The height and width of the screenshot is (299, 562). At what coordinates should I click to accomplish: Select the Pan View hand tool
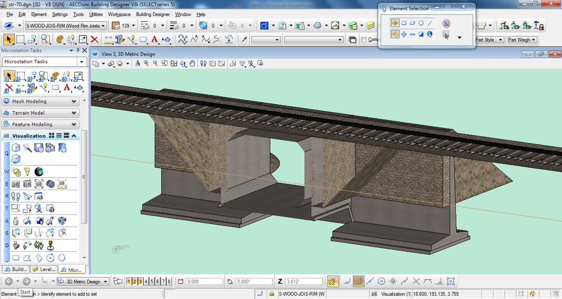coord(192,63)
